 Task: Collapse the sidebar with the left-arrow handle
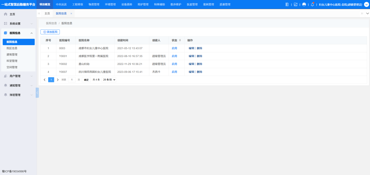(37, 93)
